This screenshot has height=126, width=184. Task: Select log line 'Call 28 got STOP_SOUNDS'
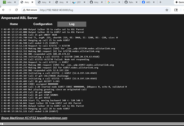(x=30, y=95)
